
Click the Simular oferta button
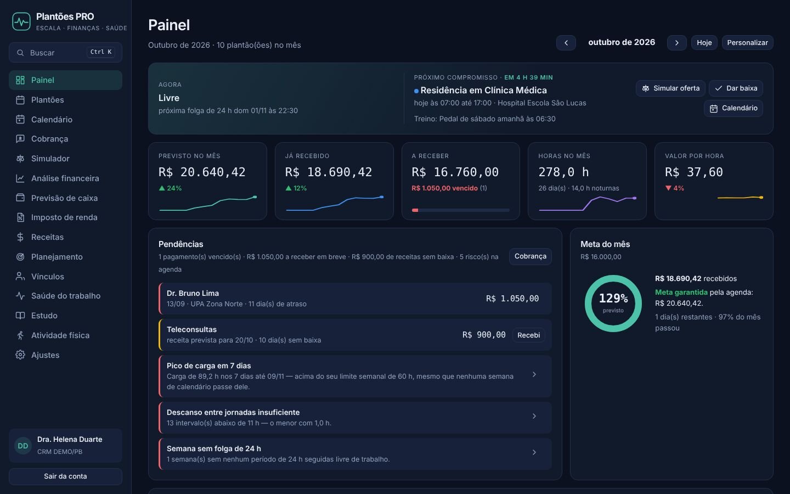click(x=670, y=88)
